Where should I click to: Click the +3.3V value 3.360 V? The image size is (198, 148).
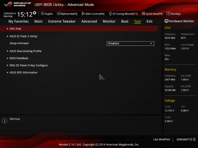click(169, 121)
